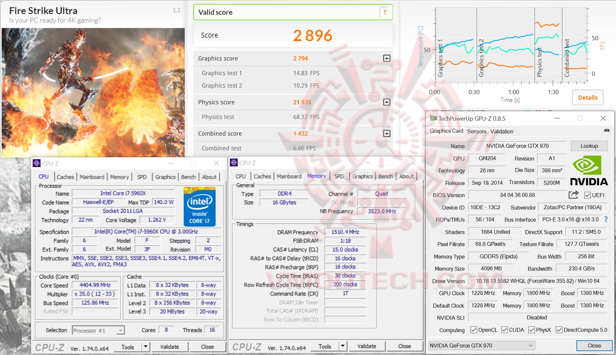Open Bench tab in right CPU-Z window

tap(385, 176)
